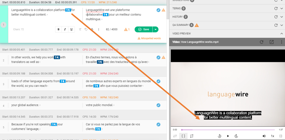Click the History panel header label
Image resolution: width=285 pixels, height=140 pixels.
point(178,17)
